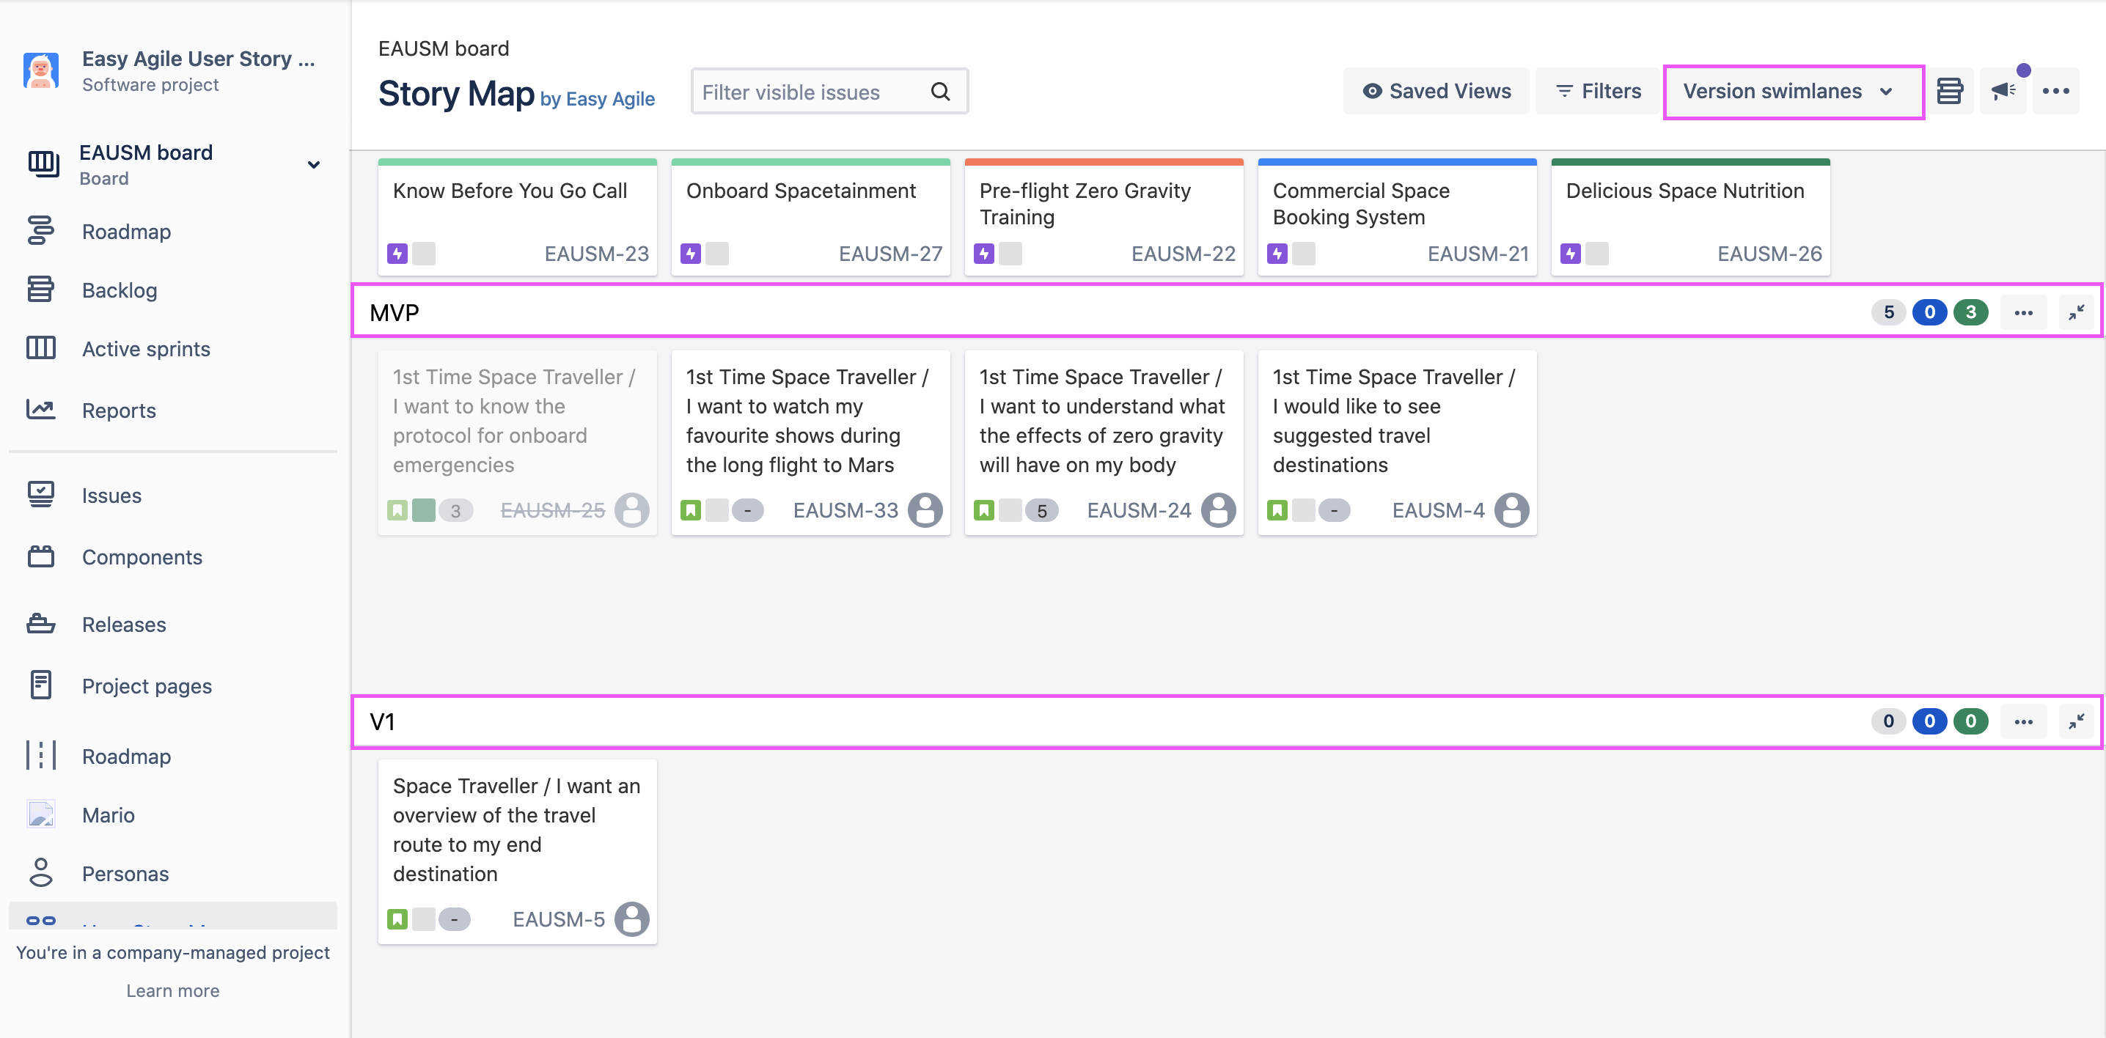The width and height of the screenshot is (2106, 1038).
Task: Expand the EAUSM board switcher chevron
Action: pyautogui.click(x=313, y=164)
